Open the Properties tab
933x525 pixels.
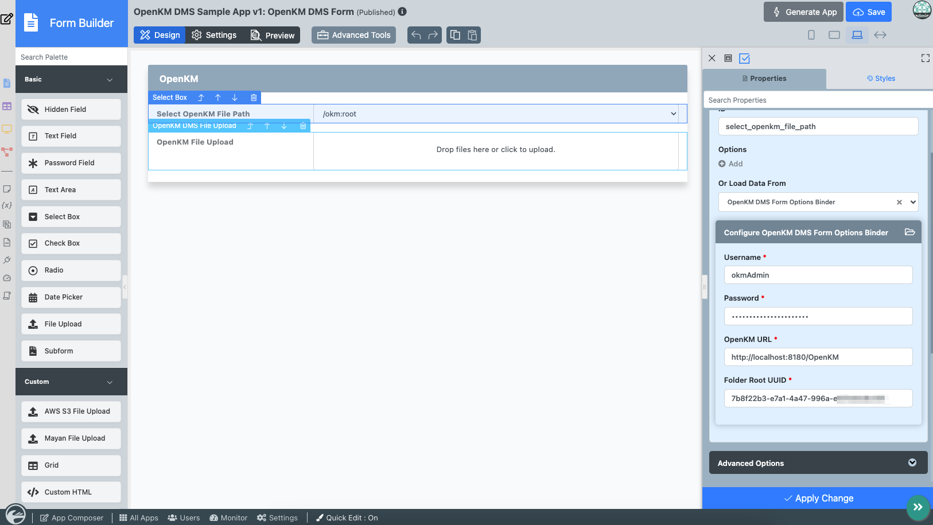click(x=764, y=79)
